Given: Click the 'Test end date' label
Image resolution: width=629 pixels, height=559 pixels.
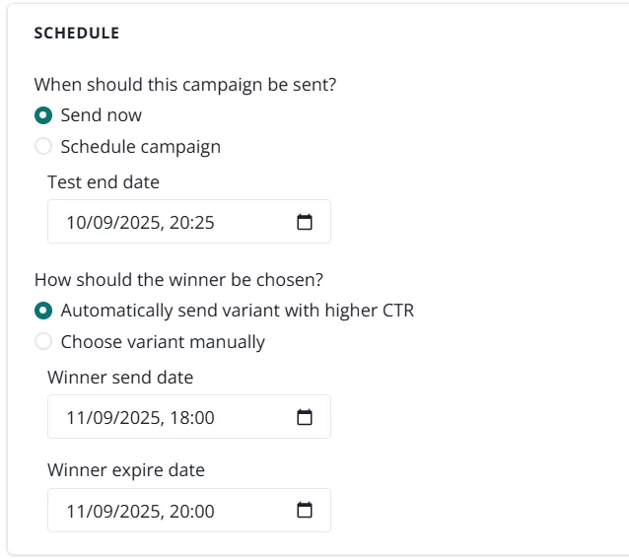Looking at the screenshot, I should pyautogui.click(x=104, y=182).
